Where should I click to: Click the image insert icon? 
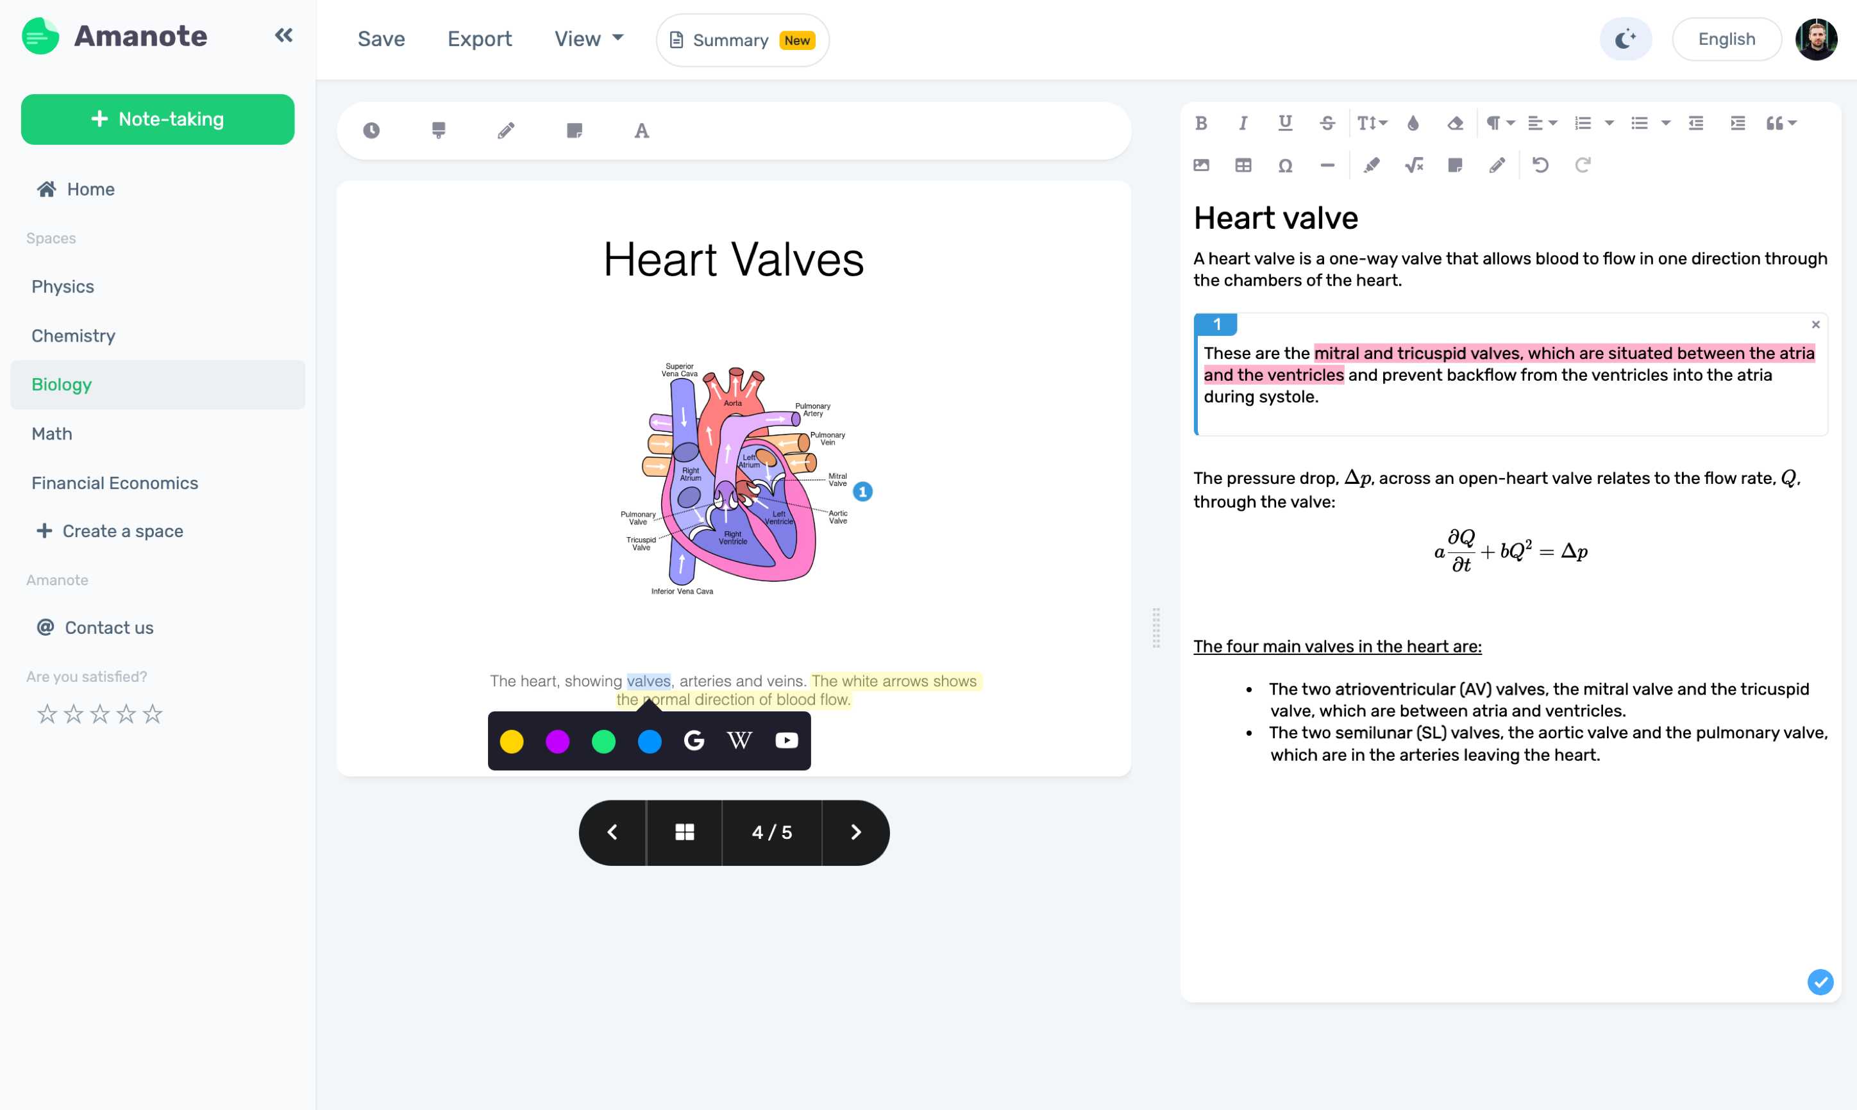pyautogui.click(x=1200, y=165)
